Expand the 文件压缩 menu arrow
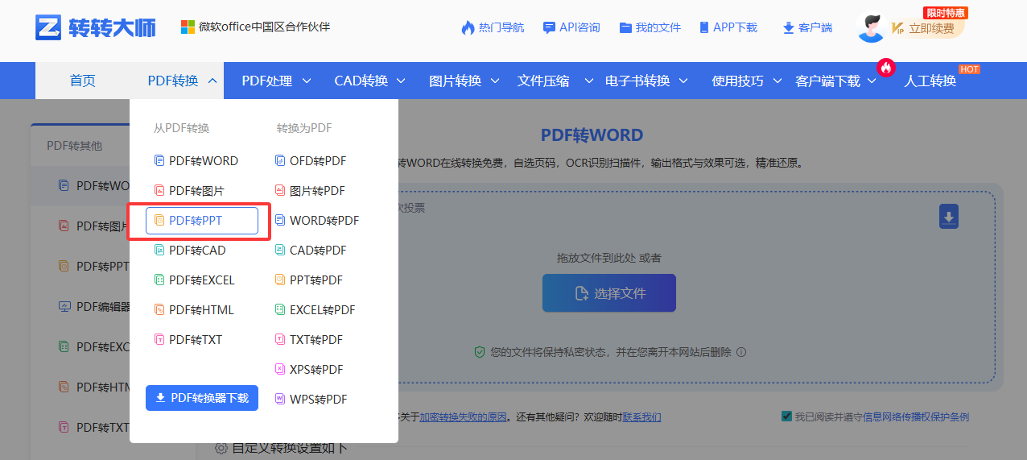The width and height of the screenshot is (1027, 460). click(588, 81)
